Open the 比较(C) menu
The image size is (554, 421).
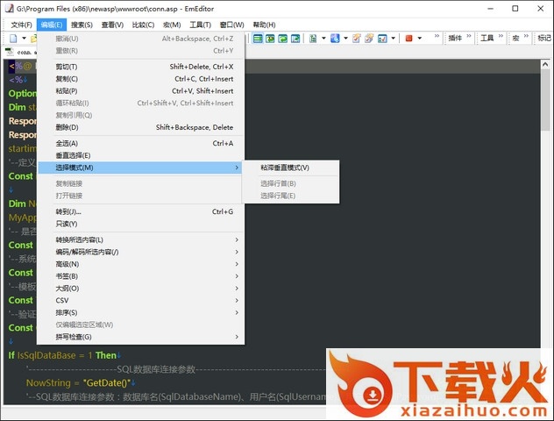[143, 25]
